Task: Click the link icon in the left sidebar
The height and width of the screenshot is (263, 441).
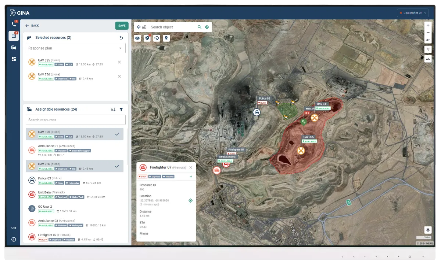Action: pyautogui.click(x=14, y=227)
